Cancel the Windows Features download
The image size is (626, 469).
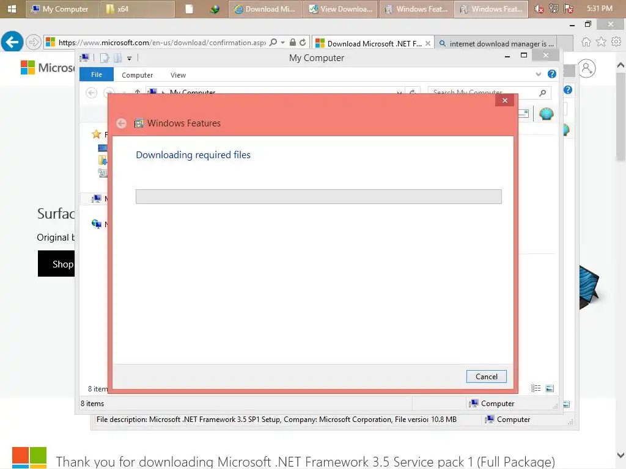point(486,376)
